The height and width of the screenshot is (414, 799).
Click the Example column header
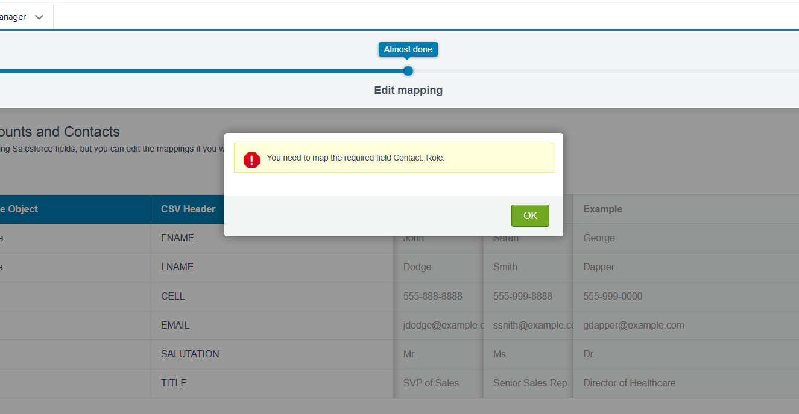(602, 209)
